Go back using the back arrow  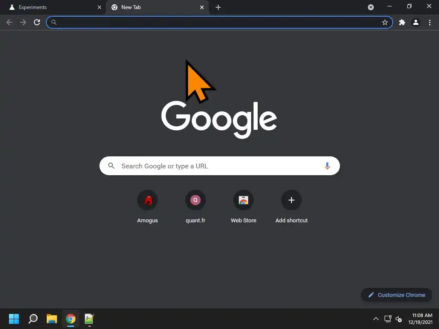coord(9,22)
